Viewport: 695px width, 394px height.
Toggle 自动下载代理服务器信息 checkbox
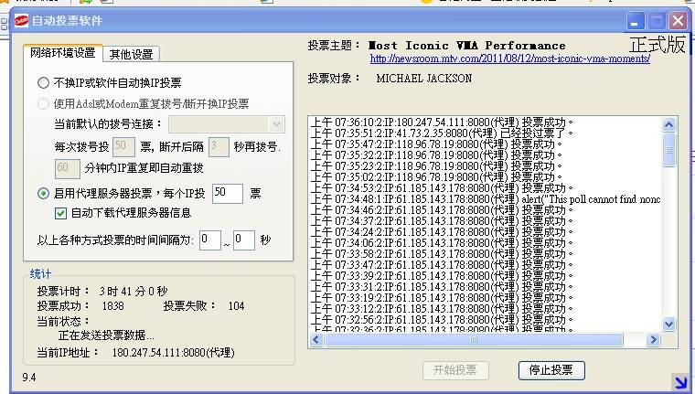60,213
